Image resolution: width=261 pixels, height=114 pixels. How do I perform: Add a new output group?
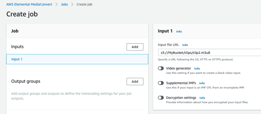click(x=135, y=81)
